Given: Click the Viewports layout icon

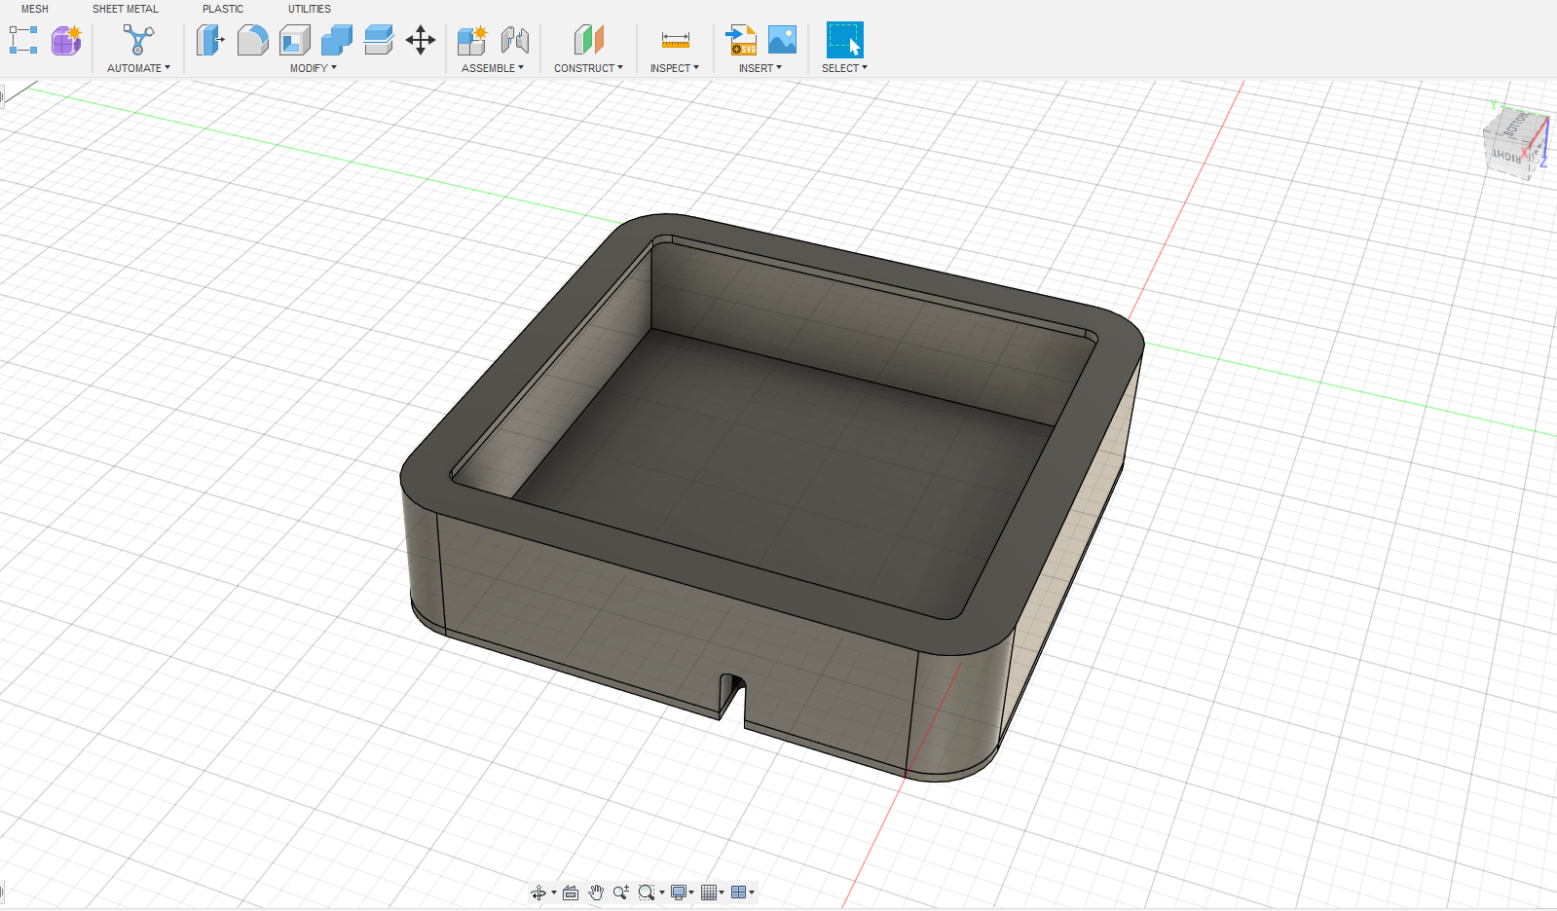Looking at the screenshot, I should [738, 893].
